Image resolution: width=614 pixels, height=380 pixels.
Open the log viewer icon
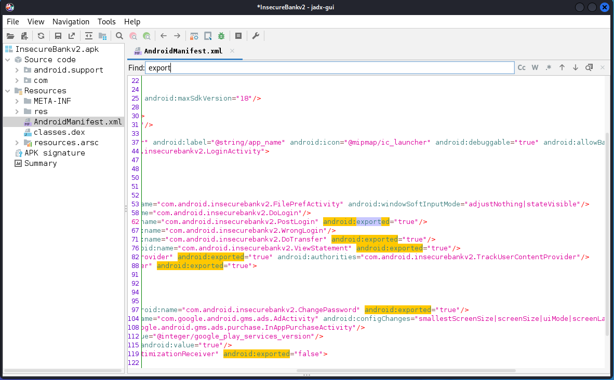[x=238, y=36]
